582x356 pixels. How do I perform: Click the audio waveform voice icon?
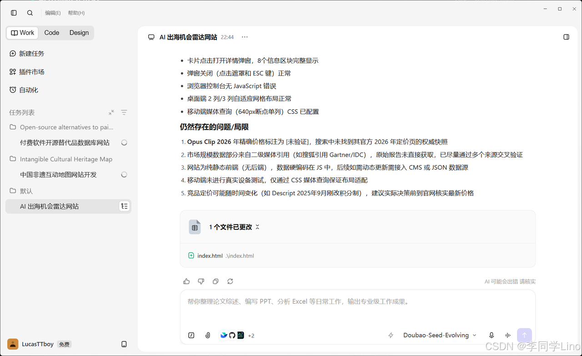tap(508, 336)
